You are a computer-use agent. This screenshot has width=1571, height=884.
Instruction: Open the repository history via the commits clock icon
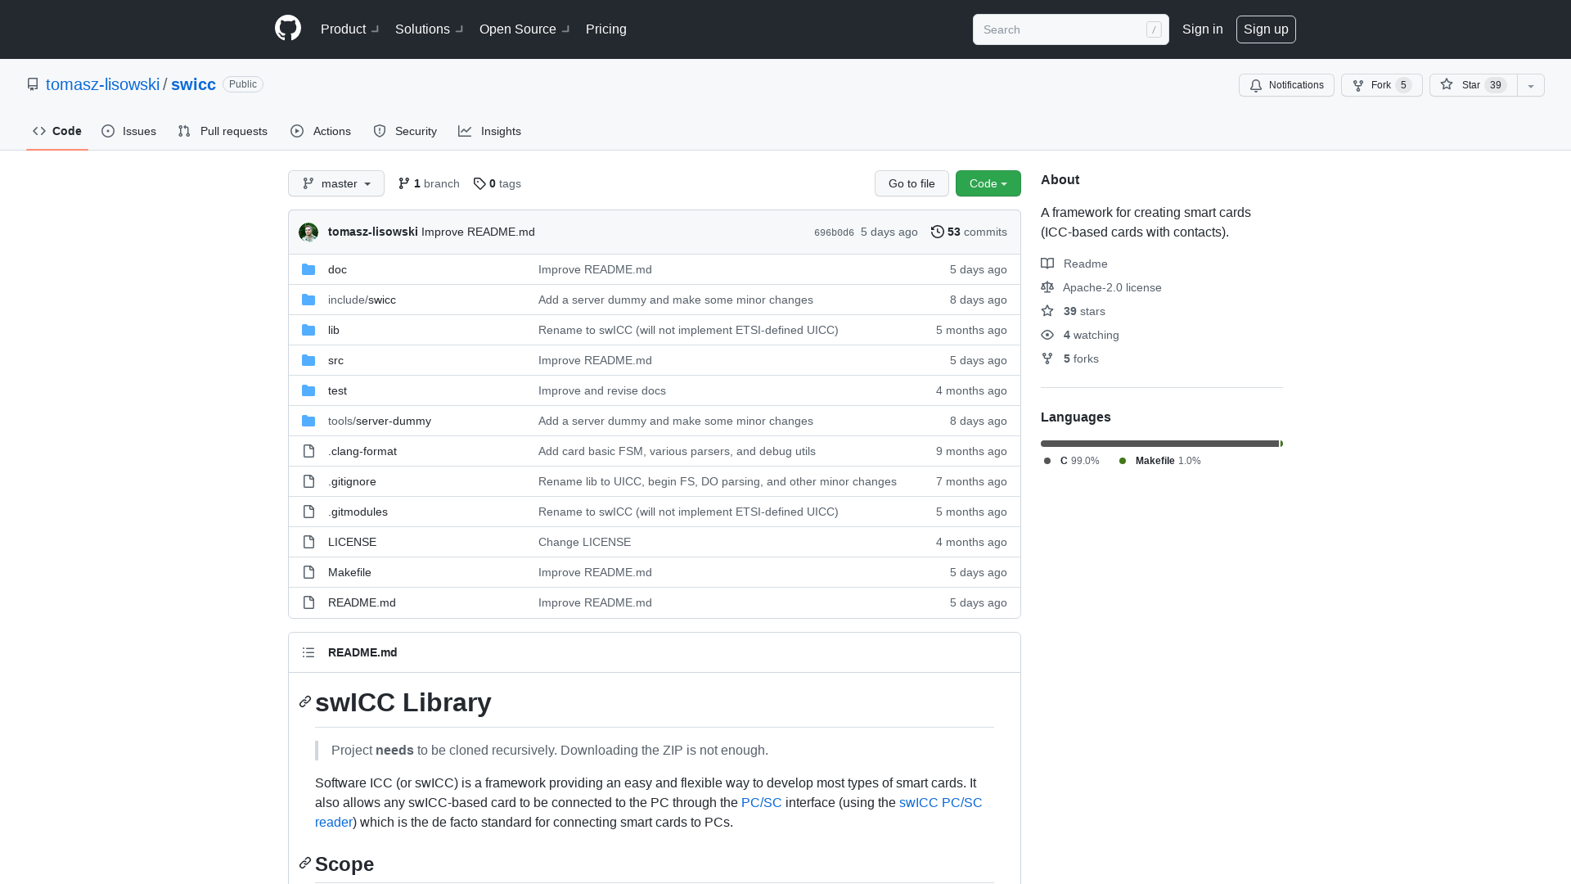[938, 232]
